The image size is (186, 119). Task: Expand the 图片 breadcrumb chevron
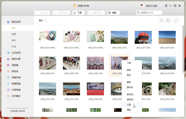[46, 21]
